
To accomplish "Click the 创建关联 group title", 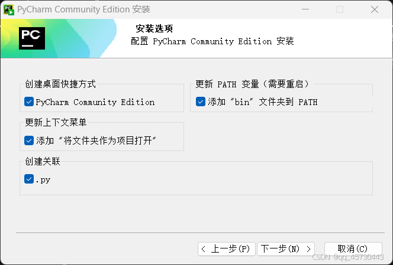I will [x=43, y=161].
